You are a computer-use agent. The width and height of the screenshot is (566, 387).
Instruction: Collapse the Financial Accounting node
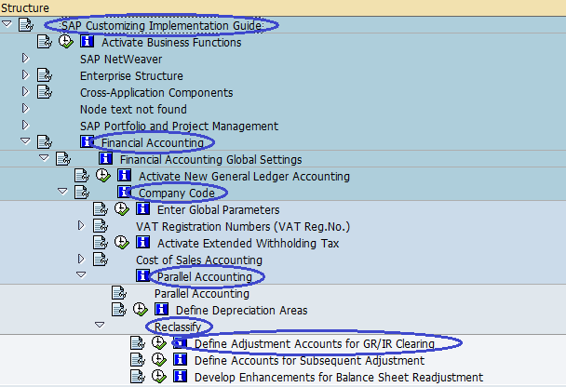[x=25, y=141]
